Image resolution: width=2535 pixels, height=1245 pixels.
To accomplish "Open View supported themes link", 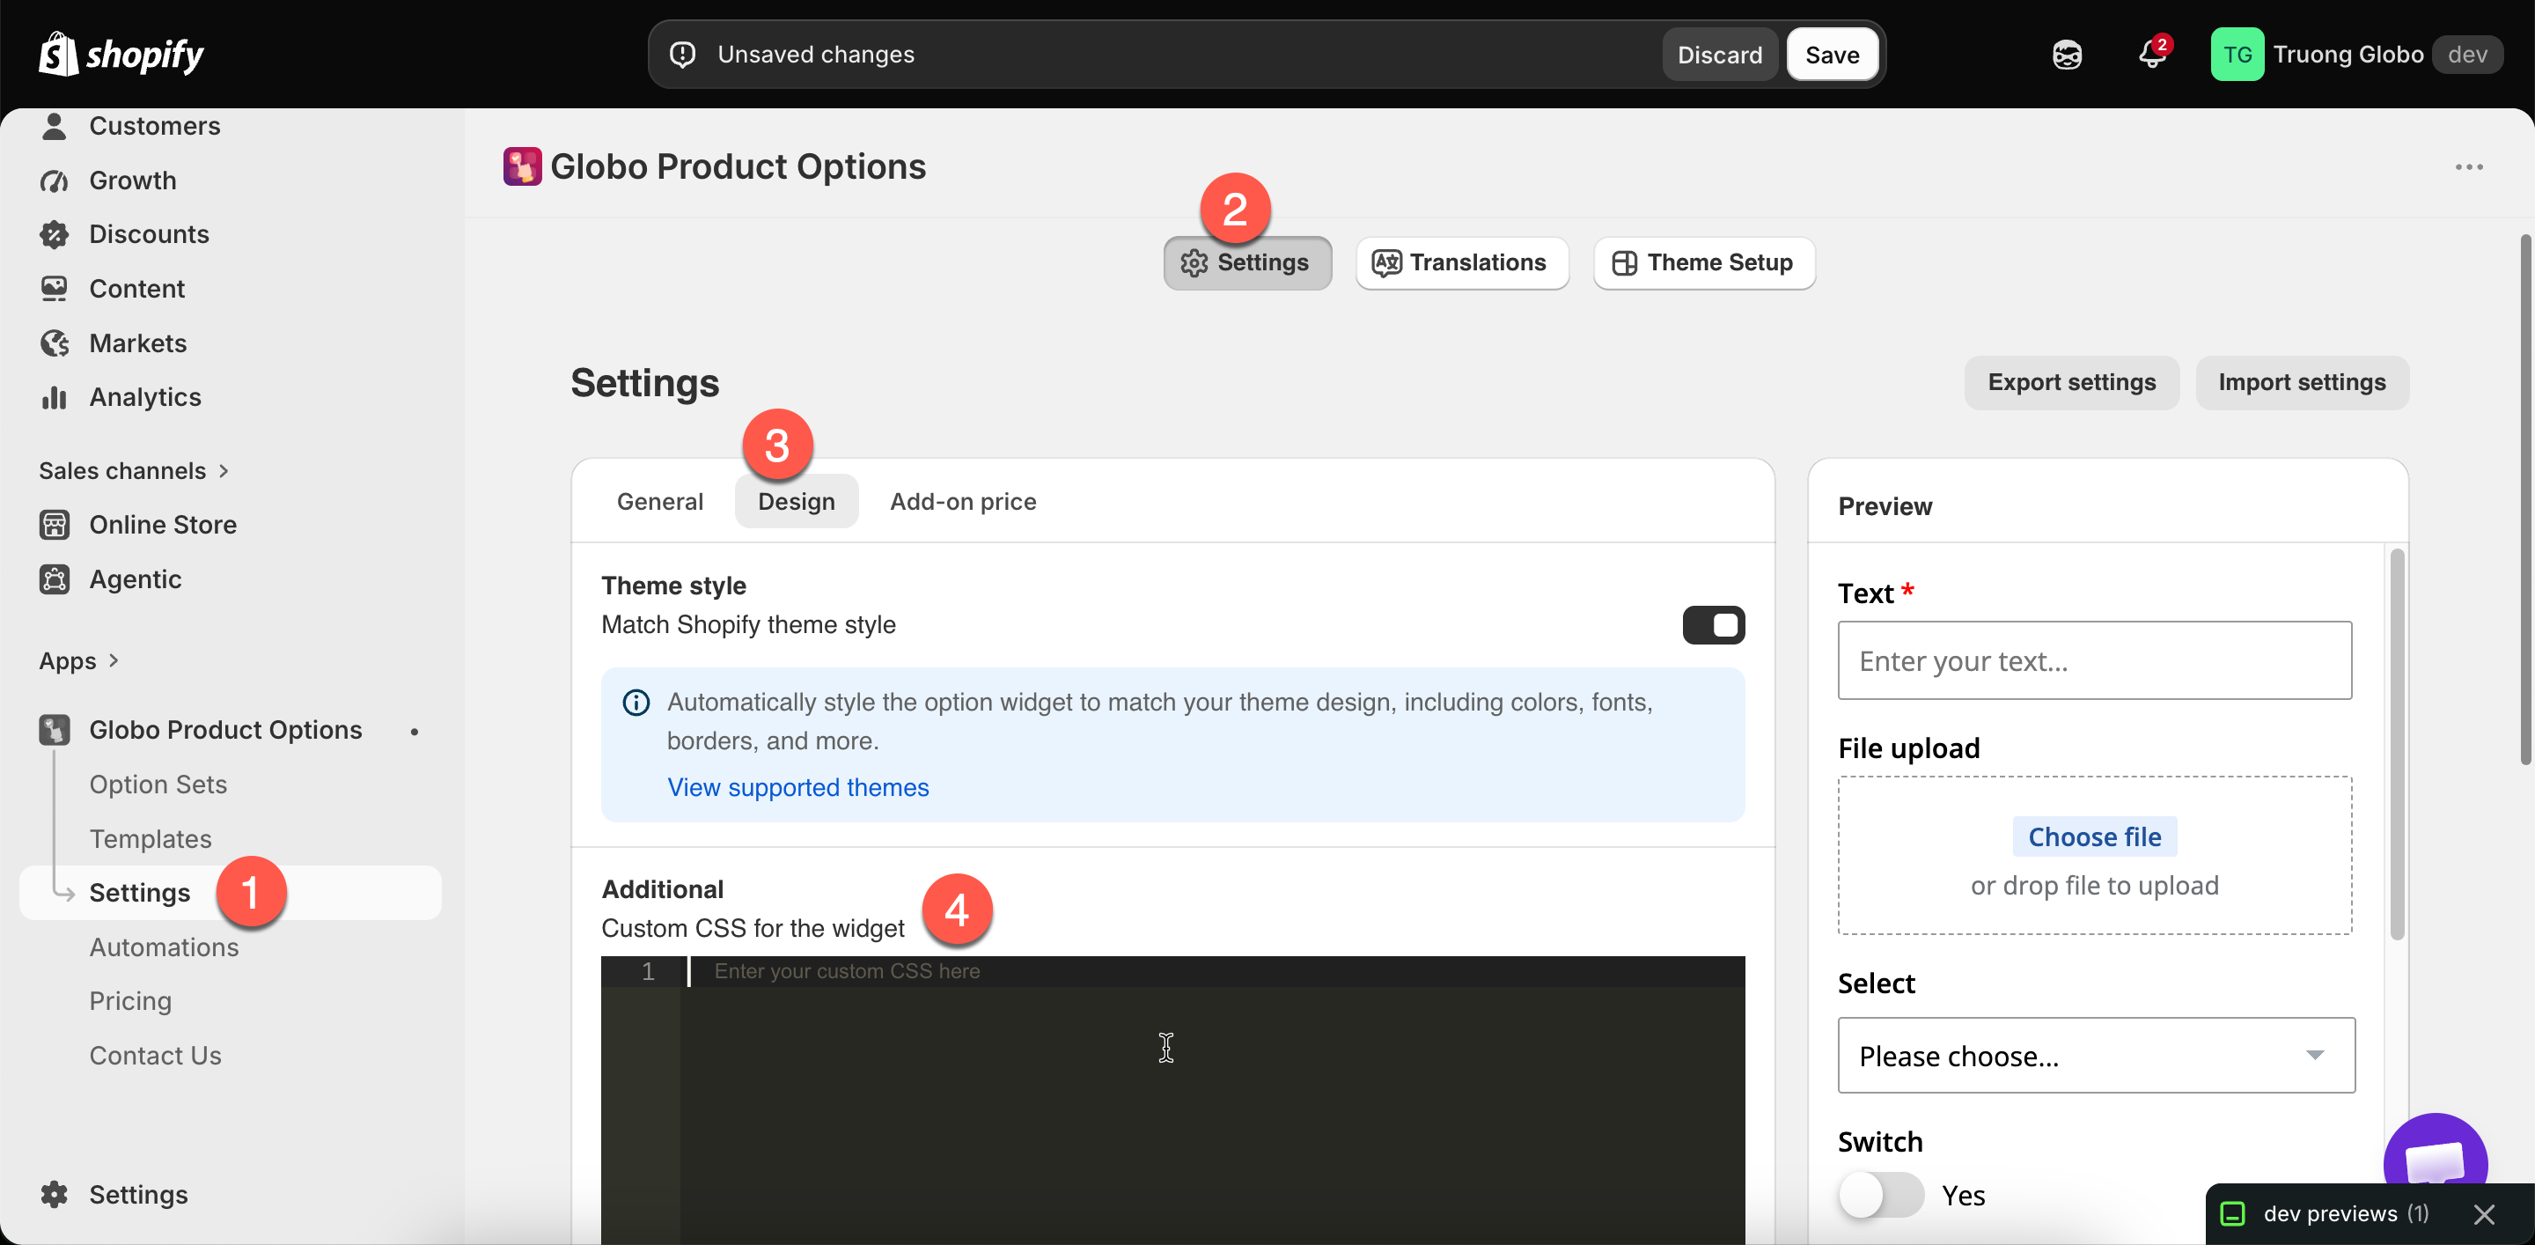I will click(x=797, y=787).
